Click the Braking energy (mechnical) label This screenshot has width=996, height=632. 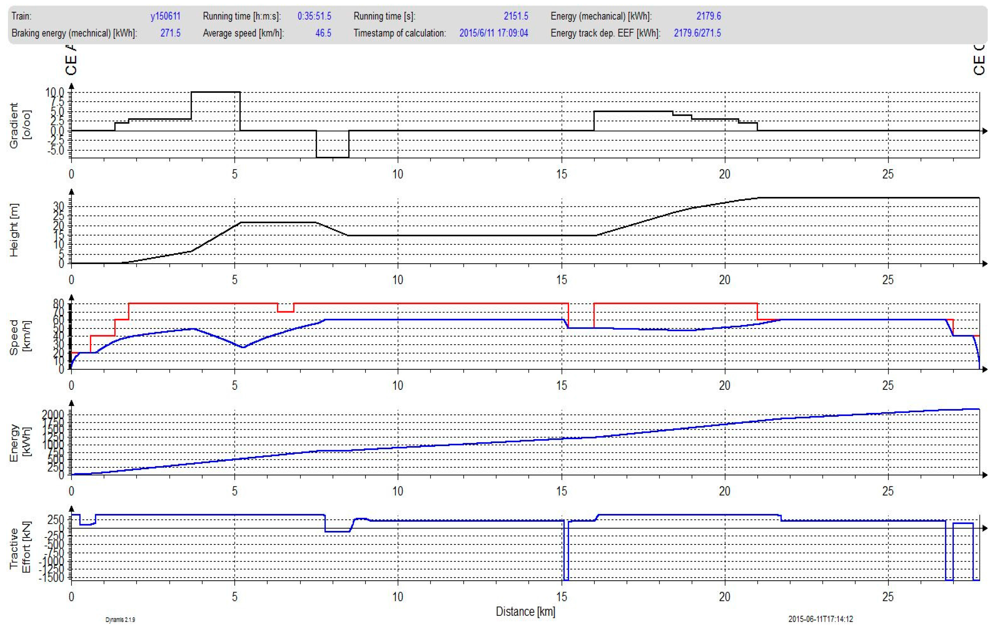tap(74, 33)
